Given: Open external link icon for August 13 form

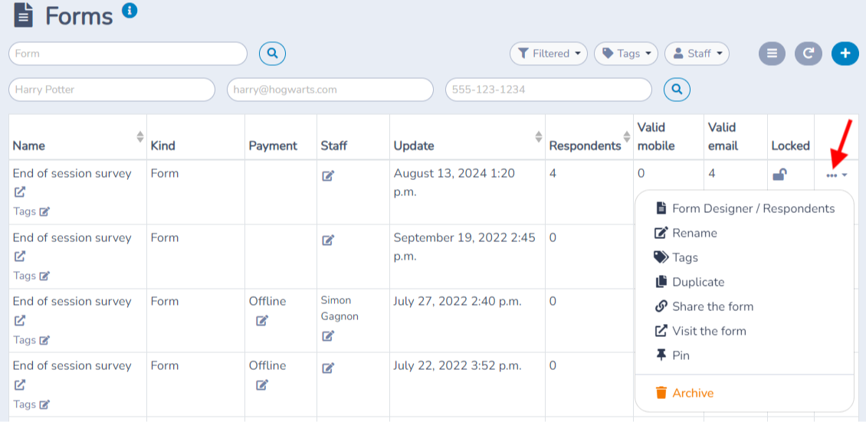Looking at the screenshot, I should click(x=19, y=192).
